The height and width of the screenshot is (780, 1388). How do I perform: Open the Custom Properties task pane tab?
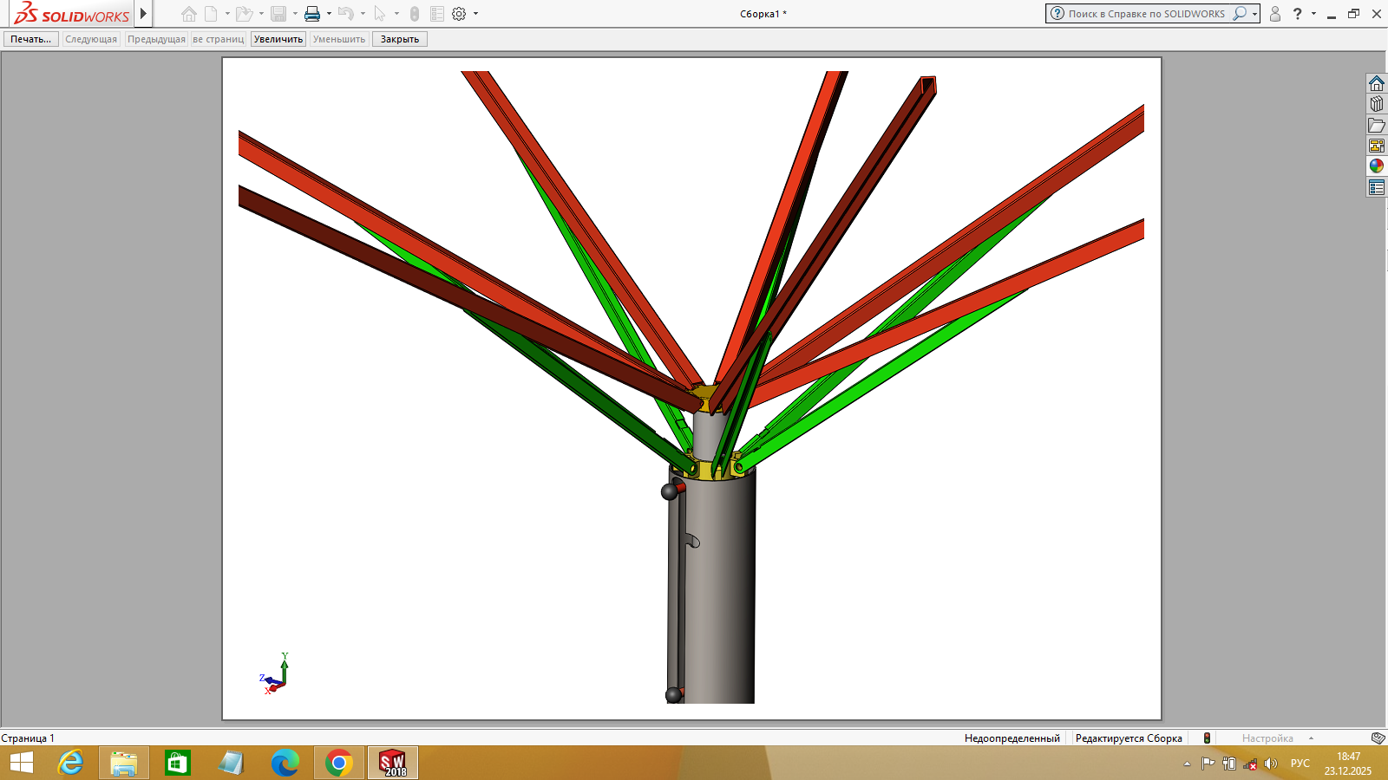coord(1377,187)
